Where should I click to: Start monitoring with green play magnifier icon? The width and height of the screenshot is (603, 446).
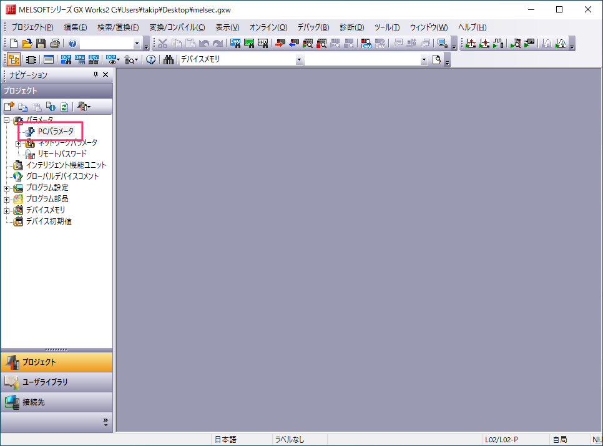(x=308, y=44)
